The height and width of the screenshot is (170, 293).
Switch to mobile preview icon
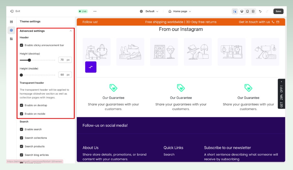[x=248, y=11]
